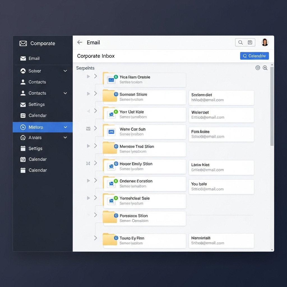
Task: Click the zoom magnifier icon near Serpeints
Action: pos(265,68)
